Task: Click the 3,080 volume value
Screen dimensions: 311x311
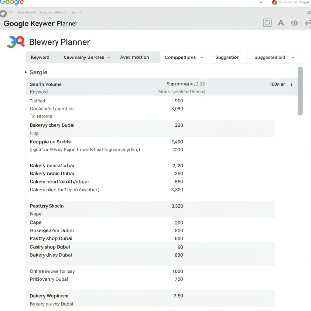Action: [x=177, y=109]
